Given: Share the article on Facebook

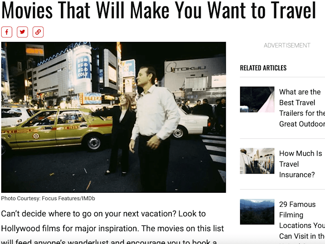Looking at the screenshot, I should click(x=6, y=32).
